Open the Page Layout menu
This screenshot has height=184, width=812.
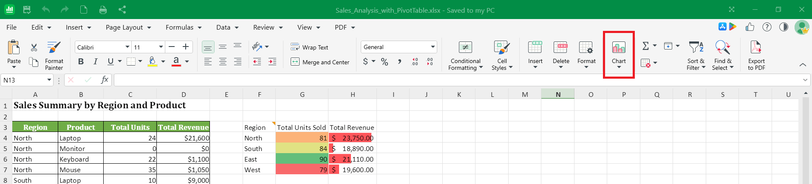point(128,27)
